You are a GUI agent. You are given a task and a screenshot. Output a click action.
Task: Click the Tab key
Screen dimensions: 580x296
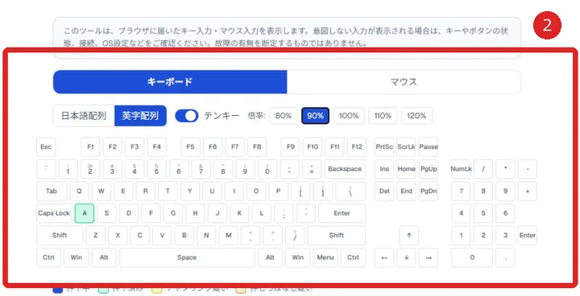click(x=52, y=191)
